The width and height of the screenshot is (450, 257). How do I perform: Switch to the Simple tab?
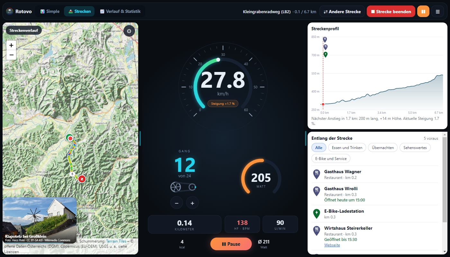50,12
